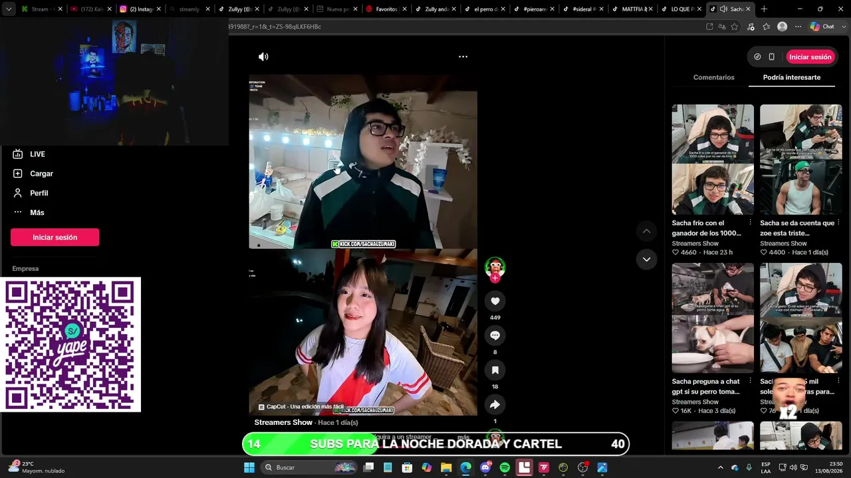Click 'Sacha se da cuenta que' title
The height and width of the screenshot is (478, 851).
pos(797,228)
